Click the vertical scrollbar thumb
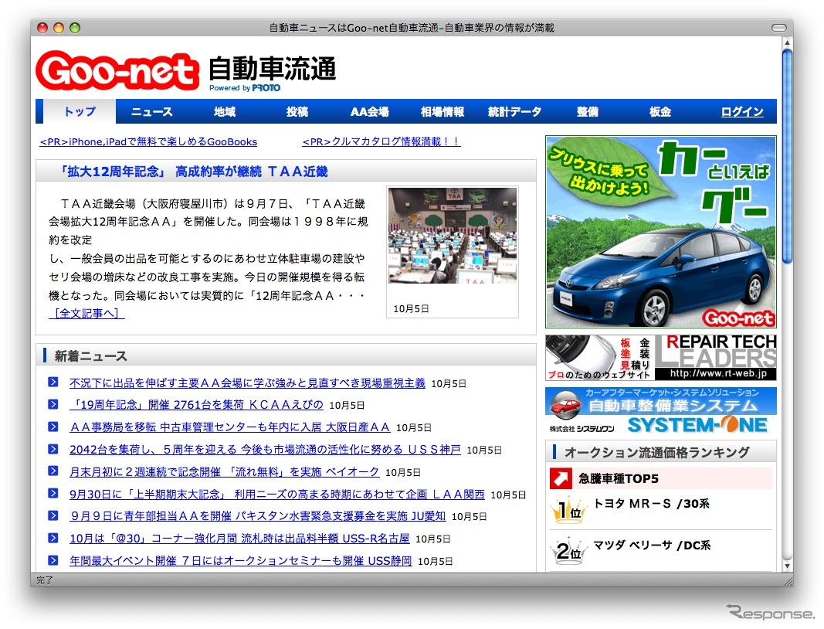824x629 pixels. point(787,155)
